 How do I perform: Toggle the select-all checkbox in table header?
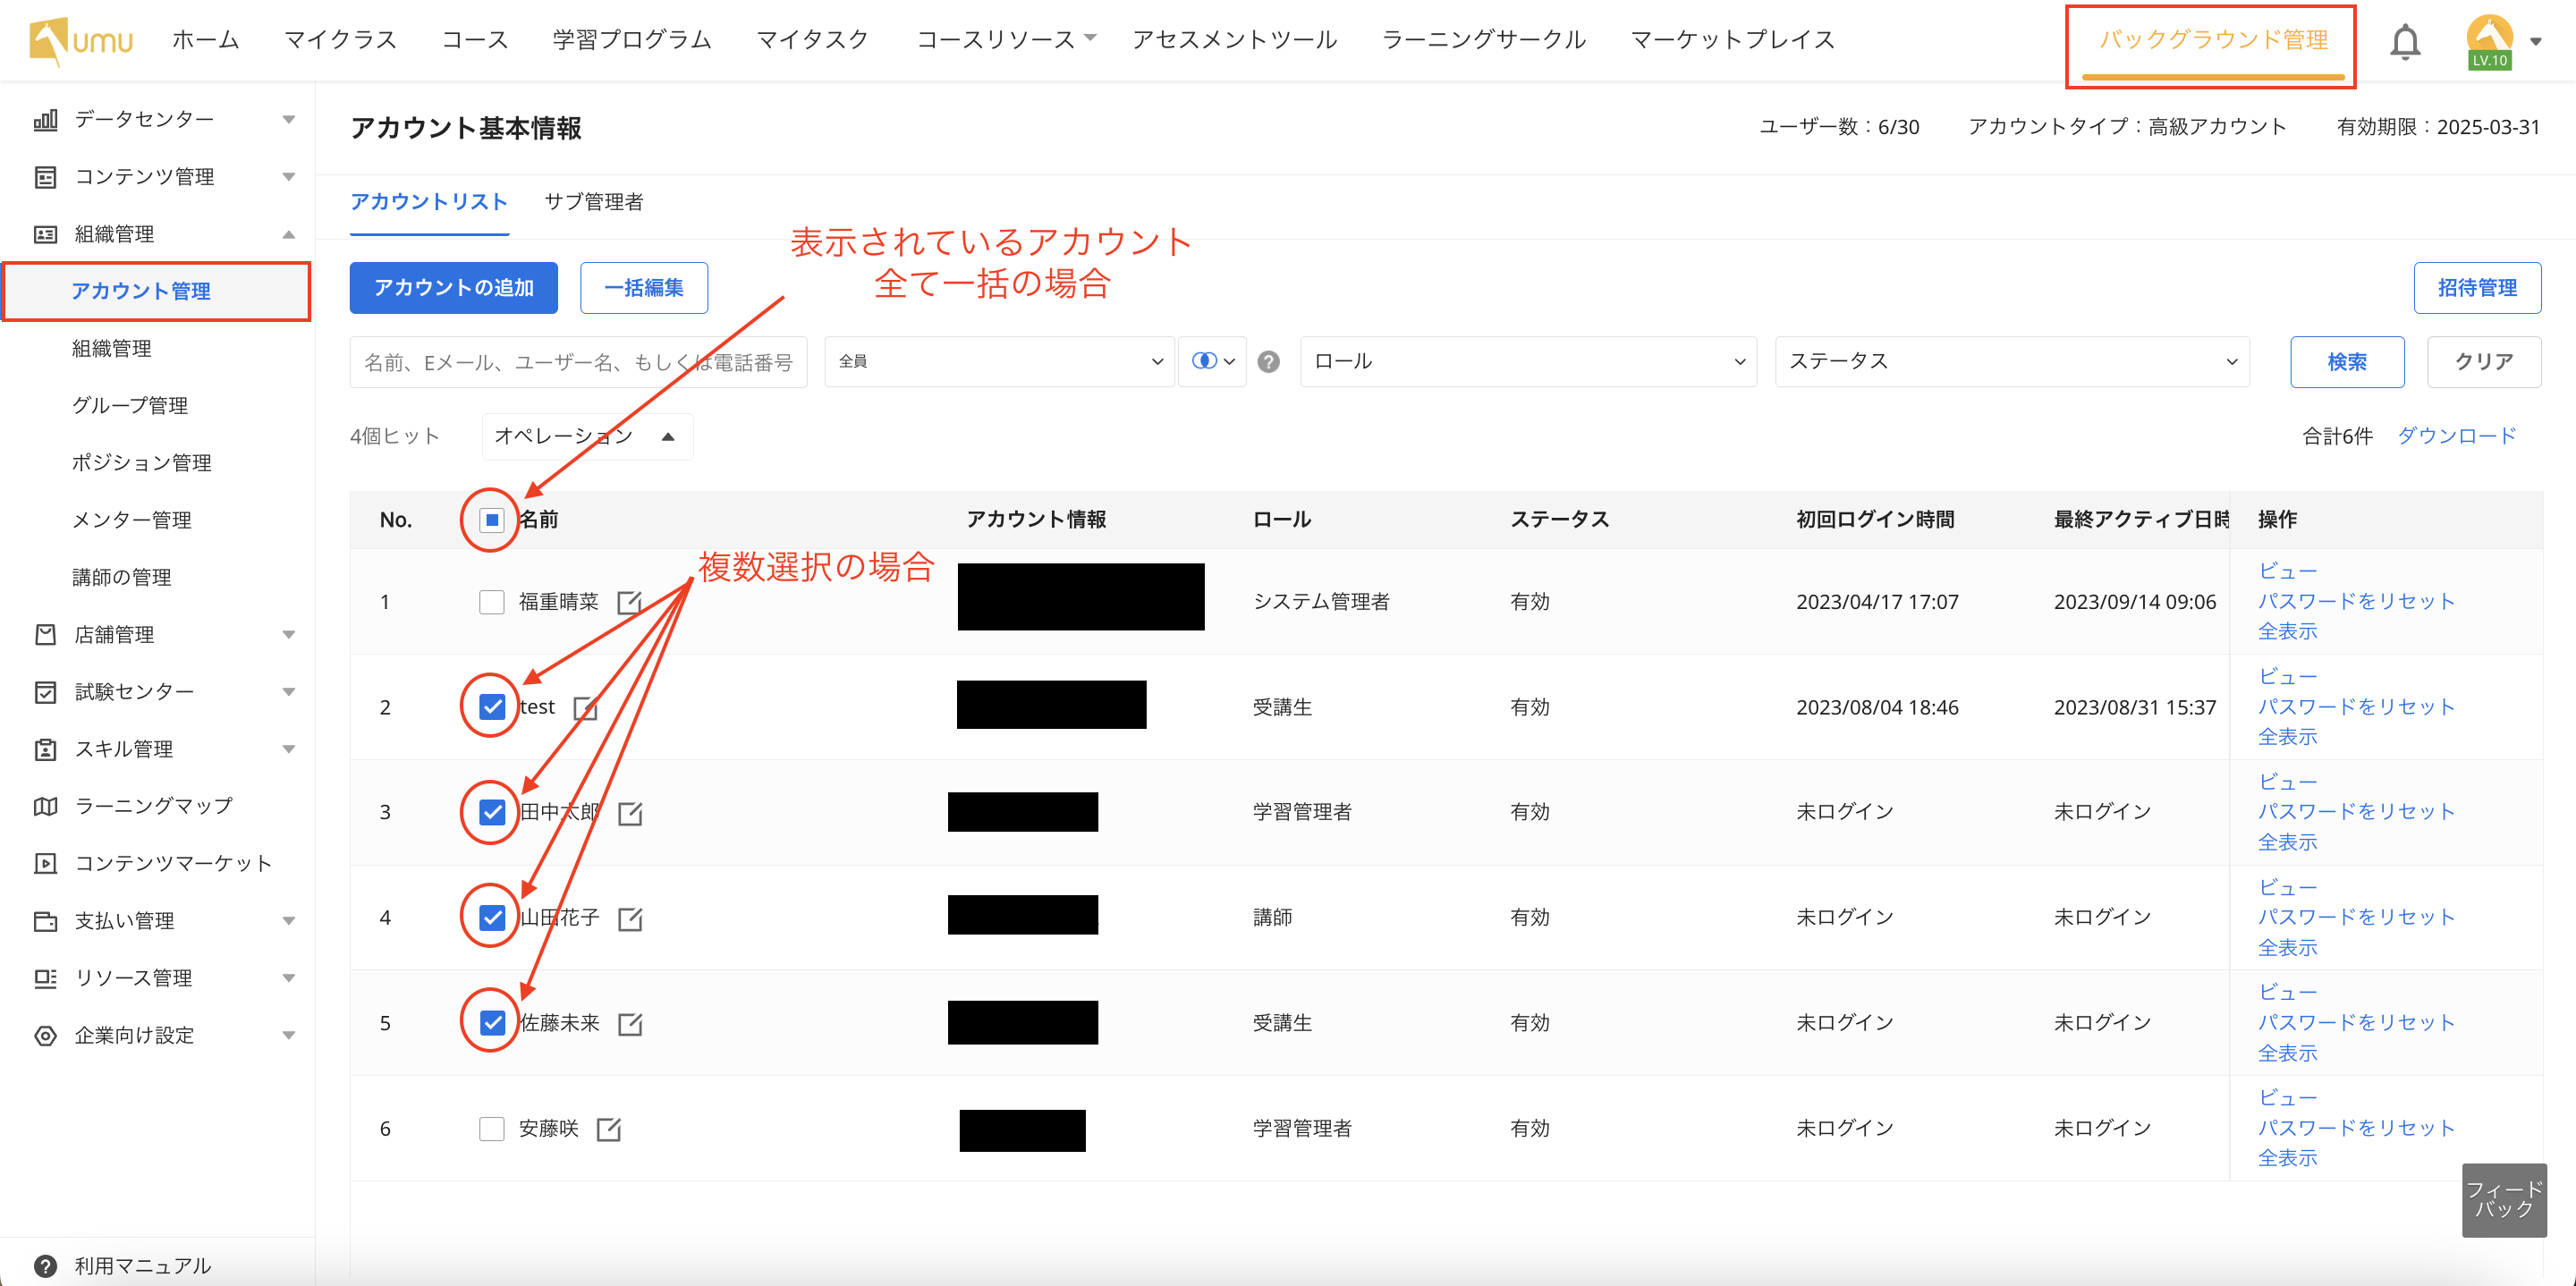(491, 520)
